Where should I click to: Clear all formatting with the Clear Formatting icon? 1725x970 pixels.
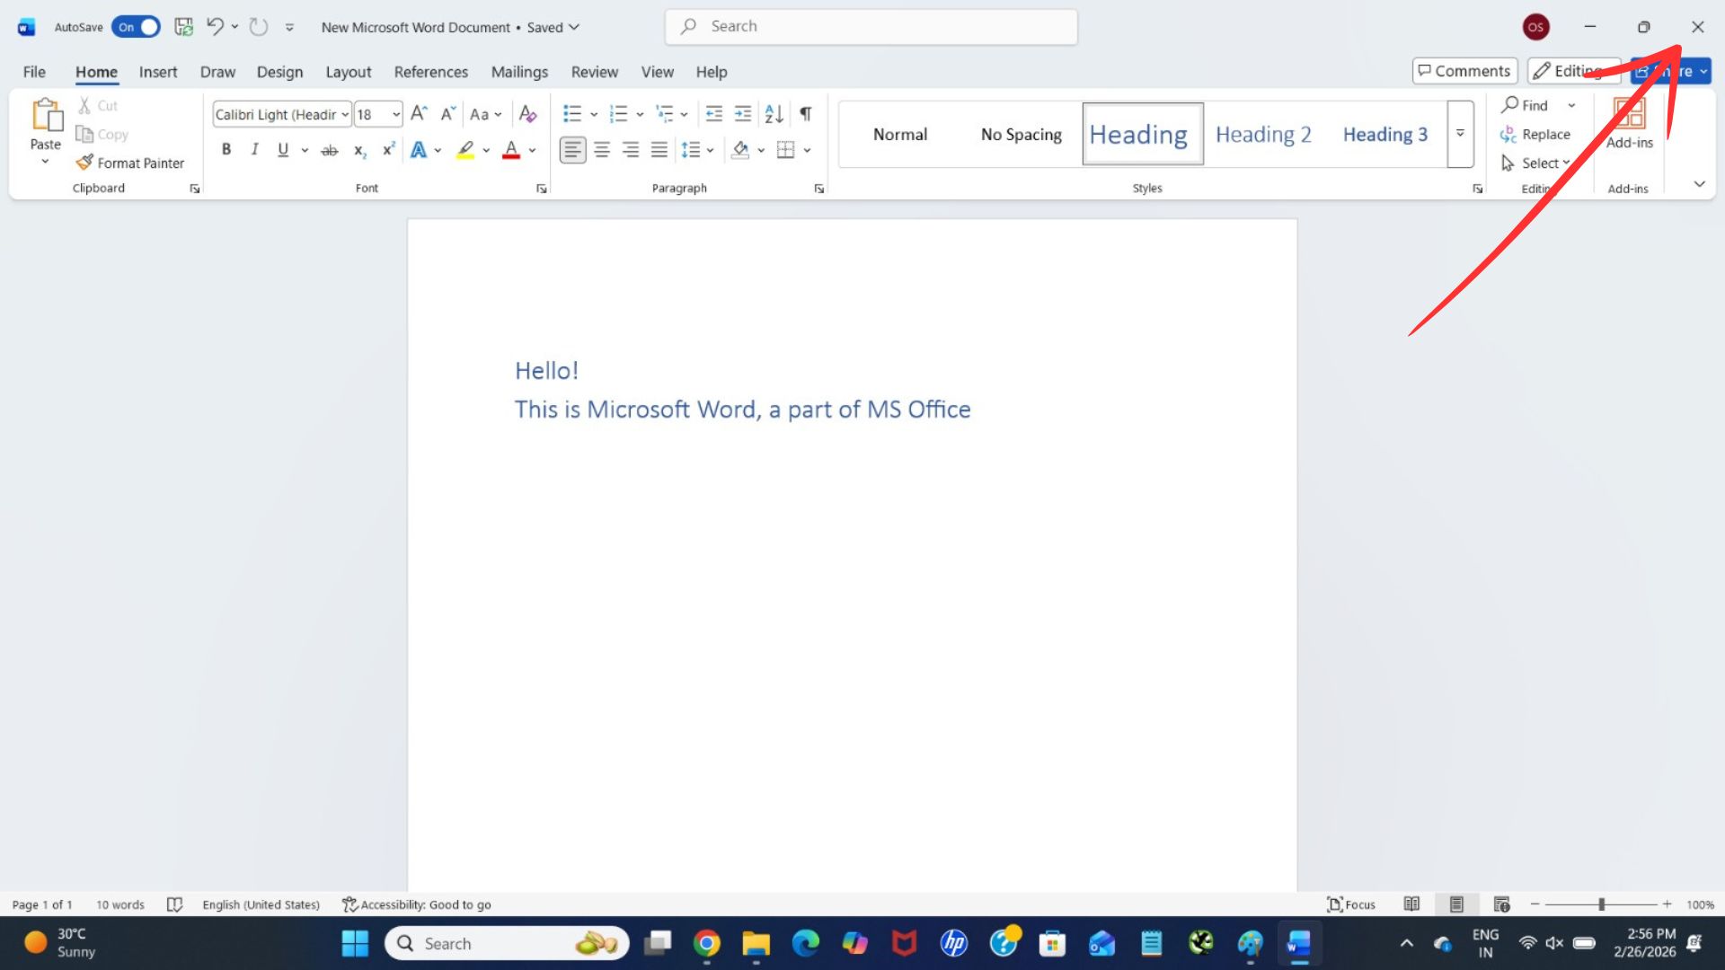click(528, 113)
